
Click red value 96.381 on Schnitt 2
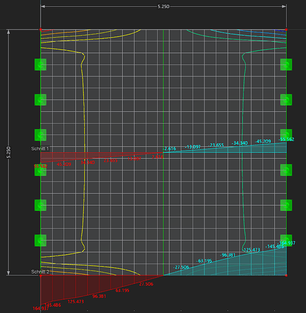pyautogui.click(x=99, y=296)
